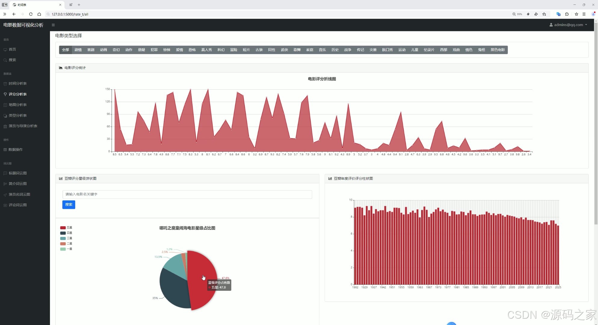The width and height of the screenshot is (598, 325).
Task: Select the 标题词云图 speech-bubble icon
Action: 5,173
